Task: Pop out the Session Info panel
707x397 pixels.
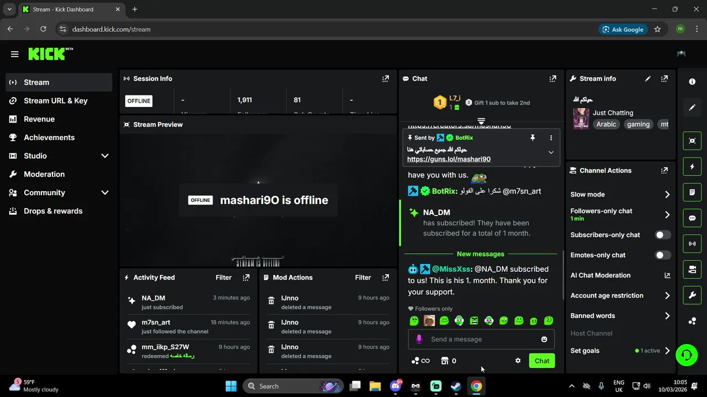Action: coord(386,79)
